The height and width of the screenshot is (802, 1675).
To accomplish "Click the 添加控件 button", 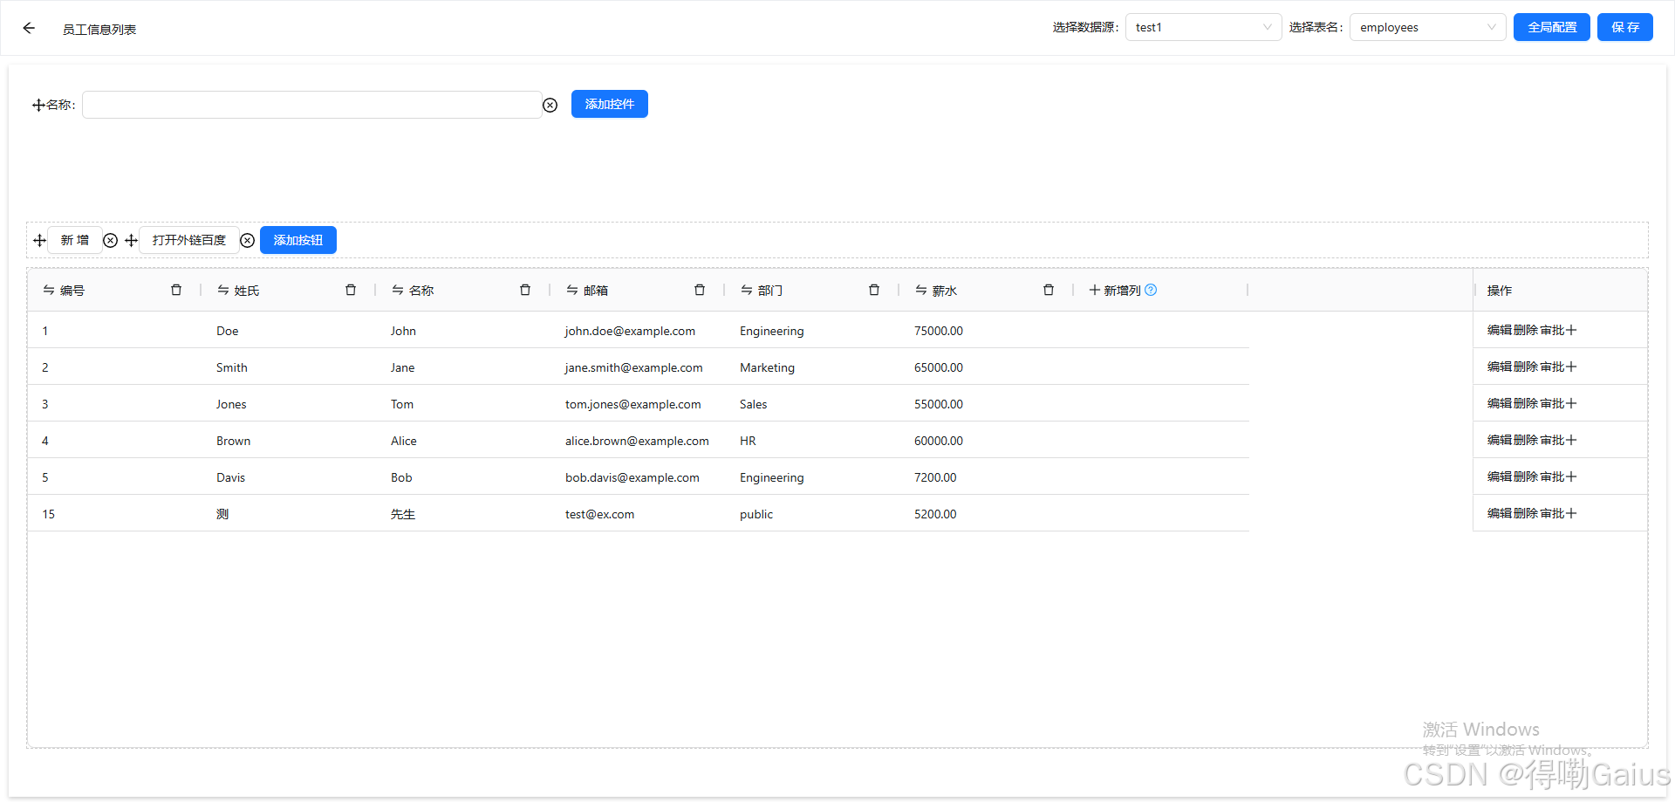I will coord(609,104).
